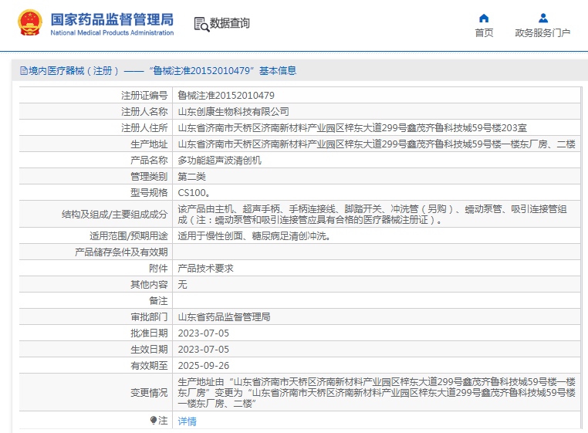
Task: Click the 产品储存条件及有效期 label
Action: [x=121, y=252]
